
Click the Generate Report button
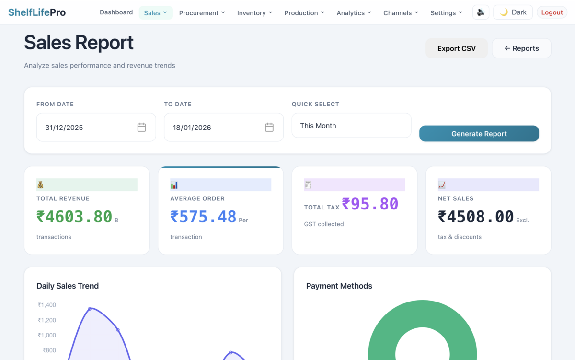tap(479, 134)
